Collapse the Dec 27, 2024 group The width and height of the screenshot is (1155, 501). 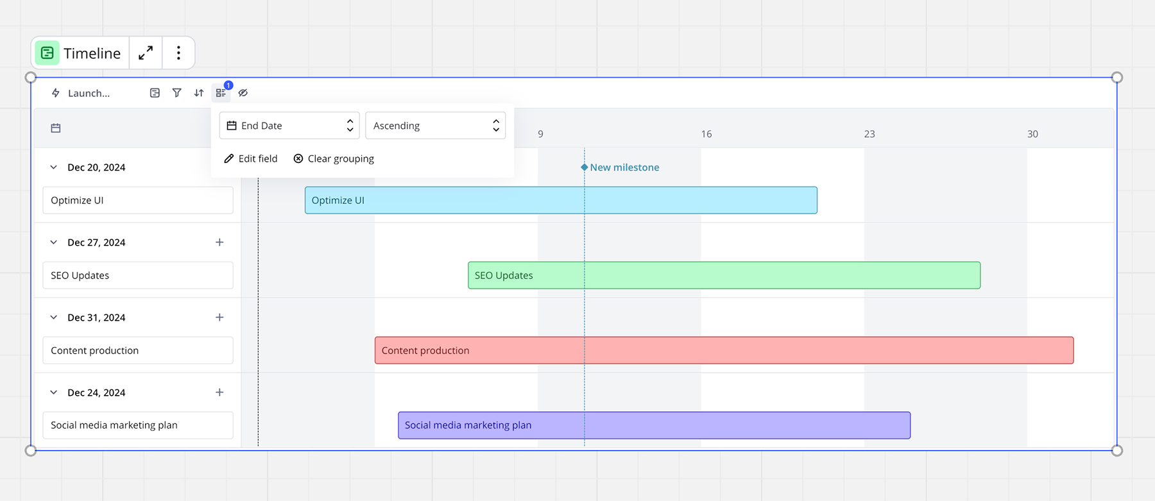54,242
